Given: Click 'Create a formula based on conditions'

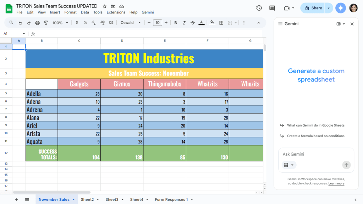Looking at the screenshot, I should 315,136.
